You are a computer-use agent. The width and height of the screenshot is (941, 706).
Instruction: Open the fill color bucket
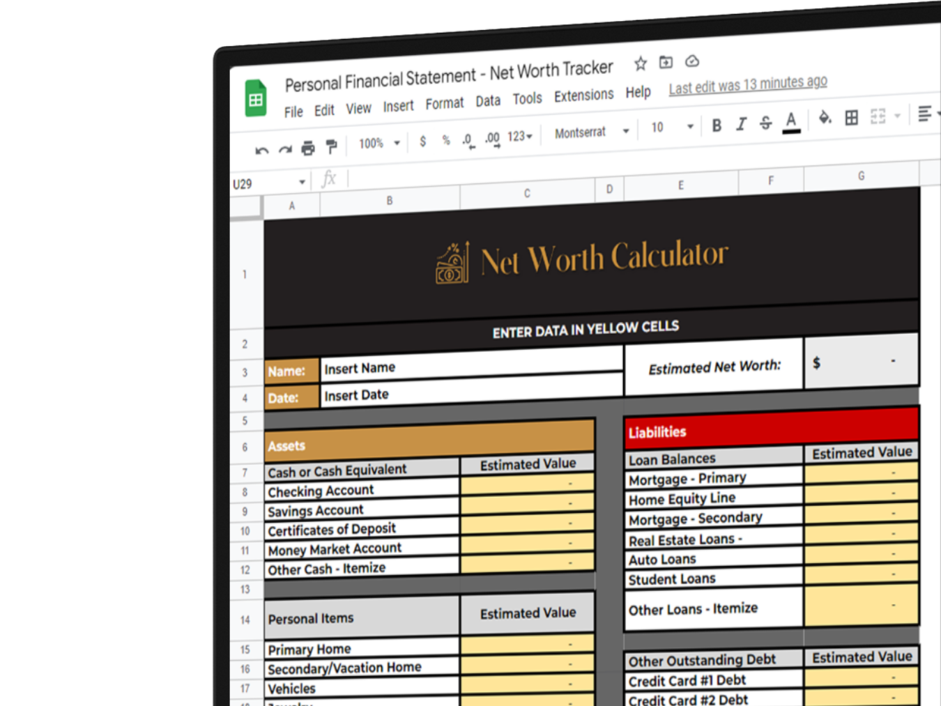(825, 118)
